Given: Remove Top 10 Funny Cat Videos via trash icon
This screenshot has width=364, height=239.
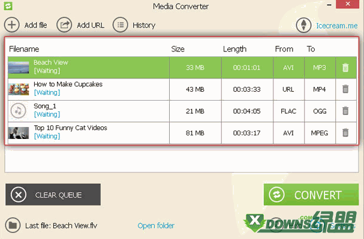Looking at the screenshot, I should (345, 132).
